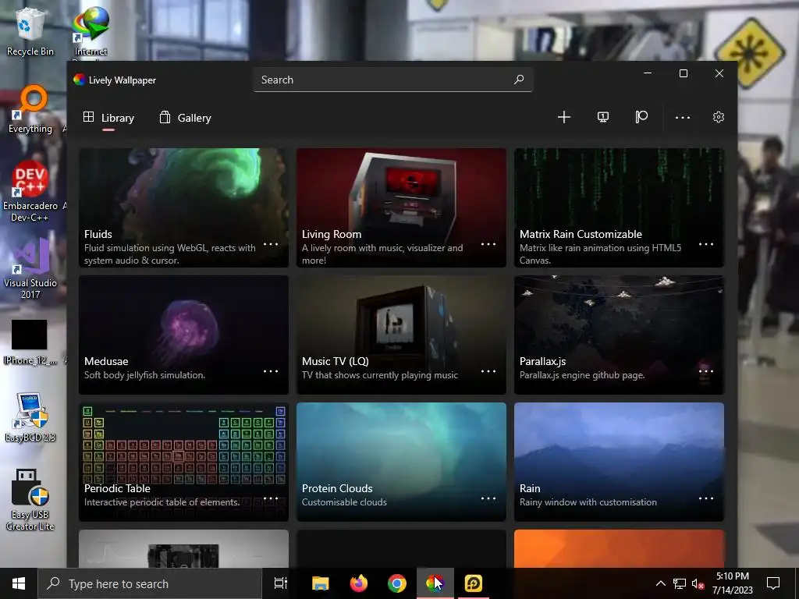Click the Lively Wallpaper taskbar icon

point(435,583)
